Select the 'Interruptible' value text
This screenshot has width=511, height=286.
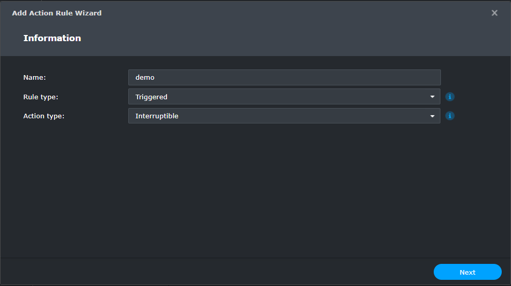(x=157, y=116)
